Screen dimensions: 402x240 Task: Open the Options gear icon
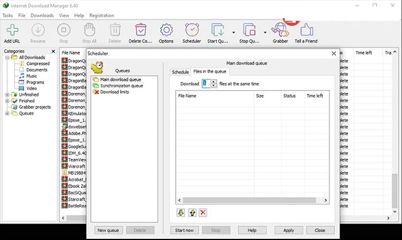[x=166, y=30]
